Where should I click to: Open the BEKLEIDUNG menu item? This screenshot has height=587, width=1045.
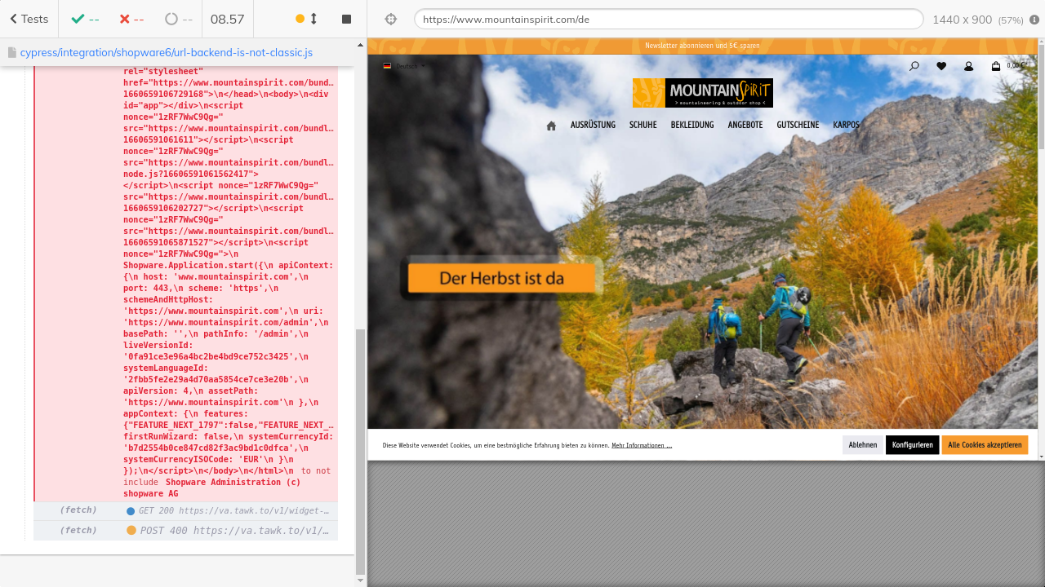[x=692, y=126]
